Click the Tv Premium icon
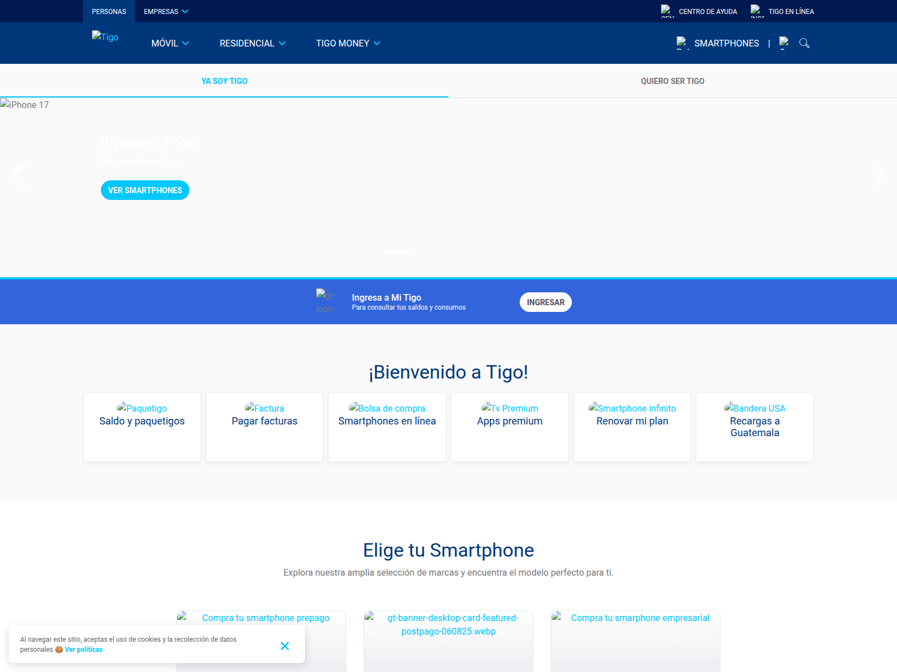This screenshot has width=897, height=672. tap(510, 408)
